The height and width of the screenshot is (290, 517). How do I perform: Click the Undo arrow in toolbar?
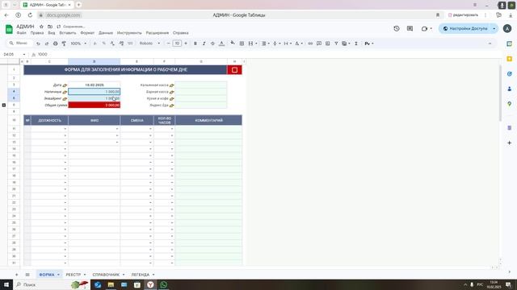click(38, 43)
